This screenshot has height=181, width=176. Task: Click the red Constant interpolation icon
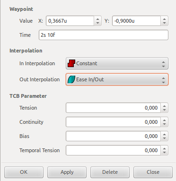(71, 63)
